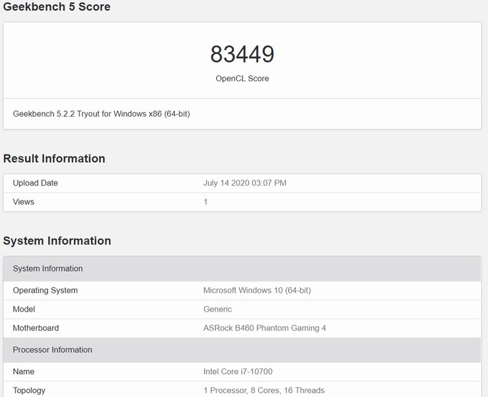The image size is (488, 397).
Task: Select the OpenCL Score label
Action: (242, 79)
